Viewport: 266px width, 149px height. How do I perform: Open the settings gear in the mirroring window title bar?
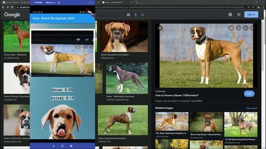pos(59,2)
